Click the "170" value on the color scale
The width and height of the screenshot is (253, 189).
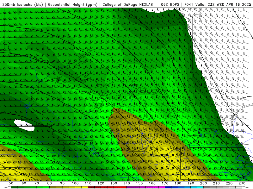(165, 183)
